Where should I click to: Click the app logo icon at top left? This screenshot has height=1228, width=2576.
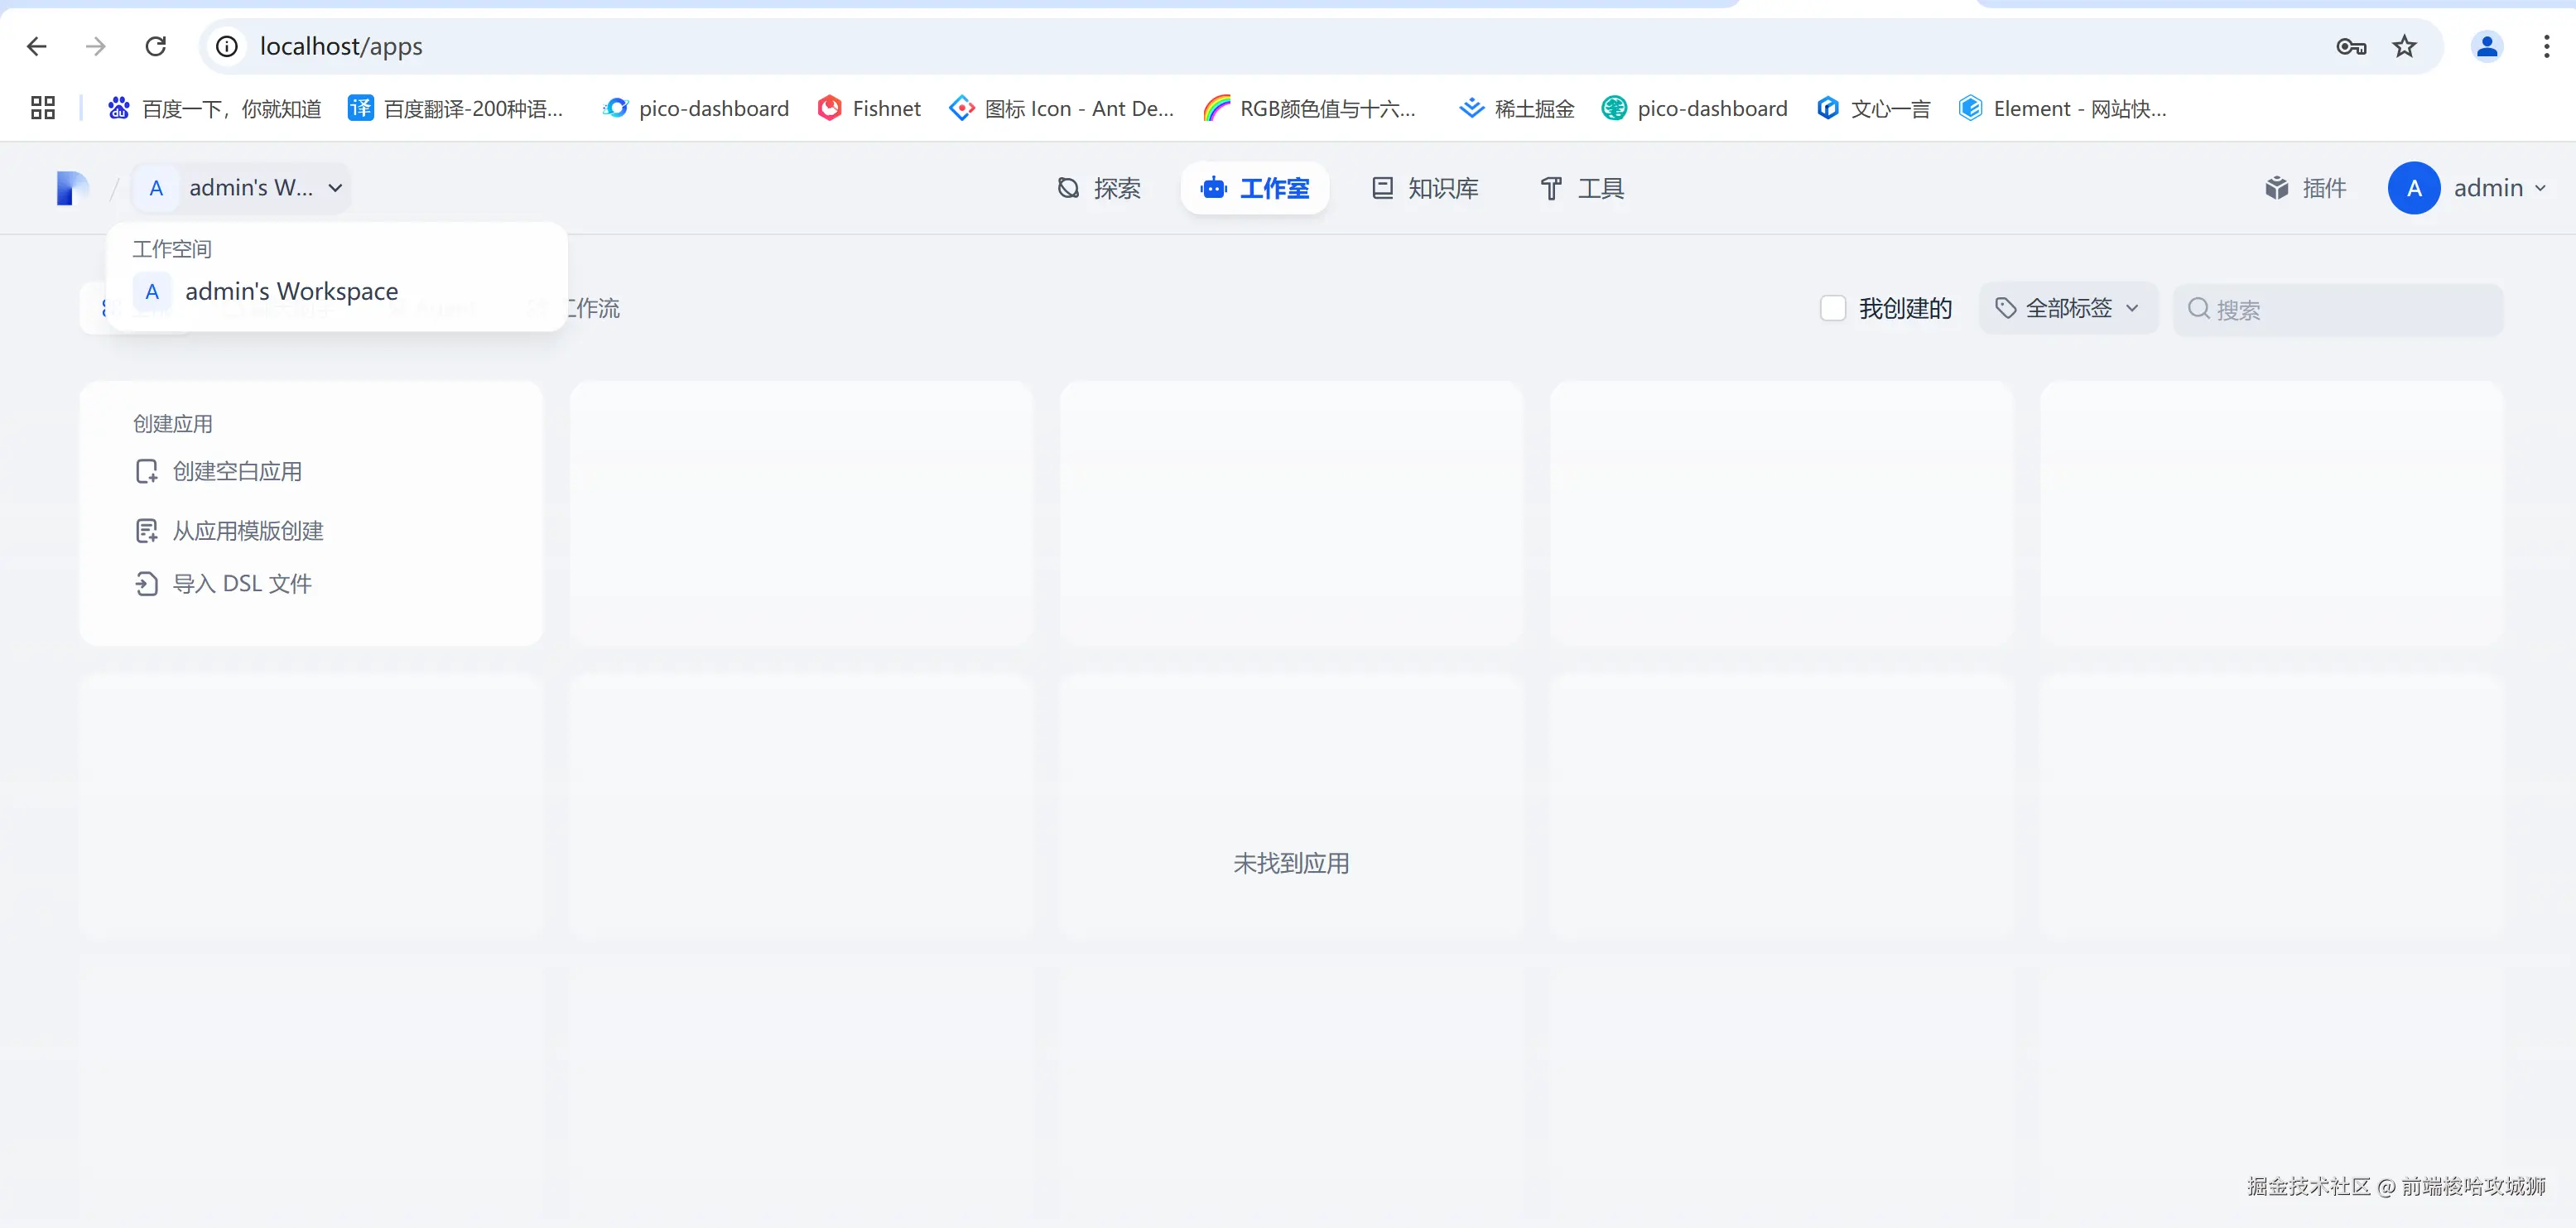[72, 188]
